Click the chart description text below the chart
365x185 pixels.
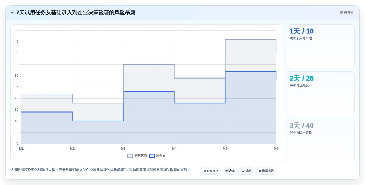pos(100,170)
